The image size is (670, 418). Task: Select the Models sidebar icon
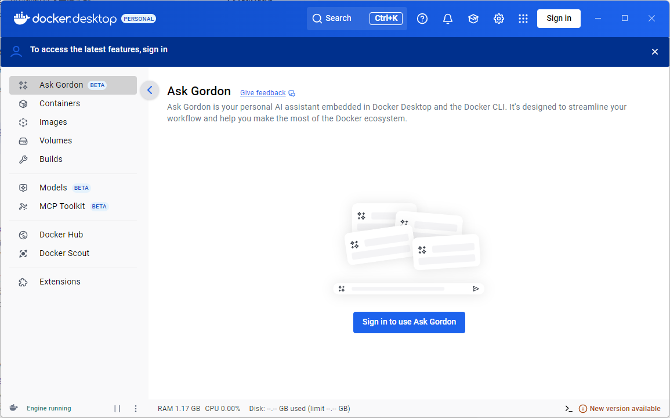23,188
